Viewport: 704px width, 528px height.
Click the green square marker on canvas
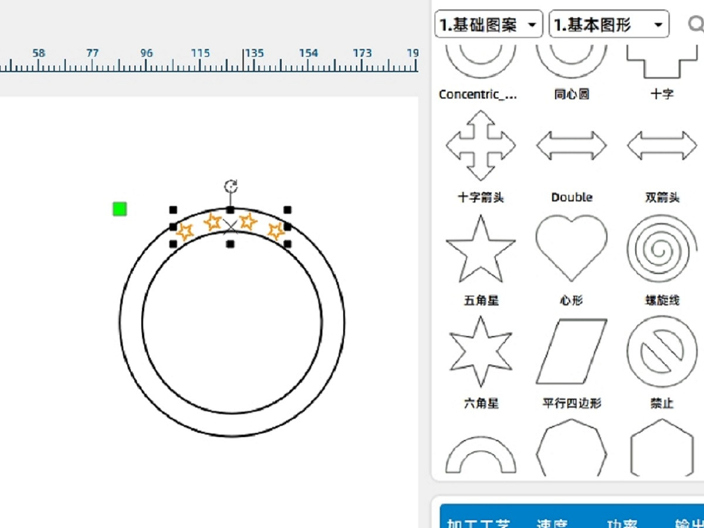(x=120, y=209)
